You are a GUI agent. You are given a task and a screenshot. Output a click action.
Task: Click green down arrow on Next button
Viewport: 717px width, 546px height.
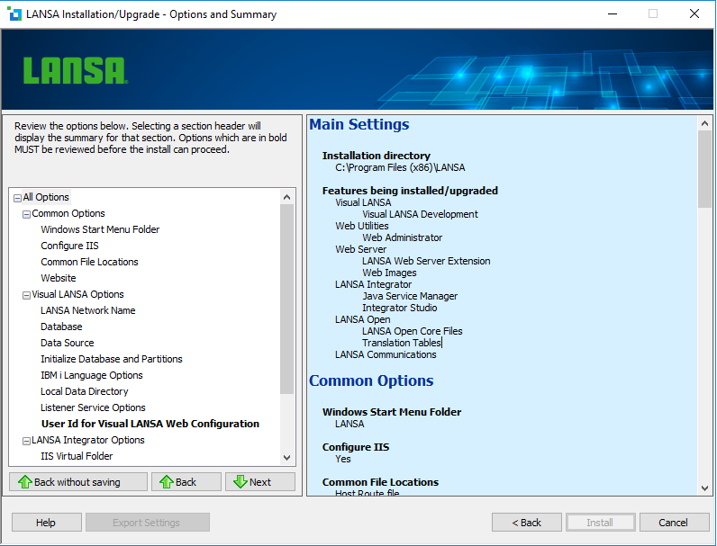tap(240, 482)
